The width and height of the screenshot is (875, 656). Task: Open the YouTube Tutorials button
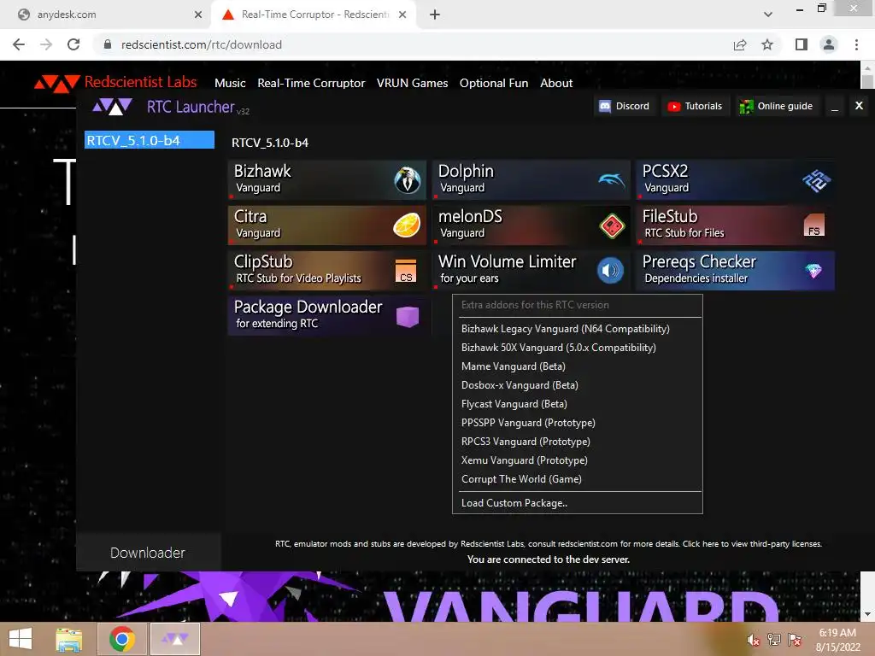(696, 106)
